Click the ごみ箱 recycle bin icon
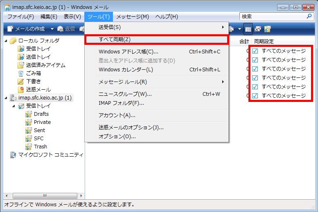 (21, 73)
